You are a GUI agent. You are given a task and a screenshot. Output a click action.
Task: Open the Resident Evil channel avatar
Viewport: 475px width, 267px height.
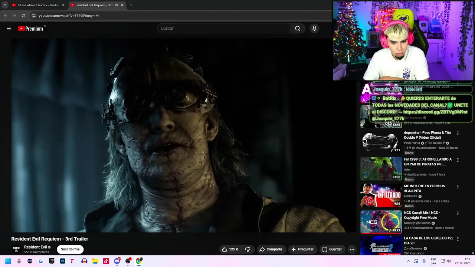pyautogui.click(x=16, y=249)
